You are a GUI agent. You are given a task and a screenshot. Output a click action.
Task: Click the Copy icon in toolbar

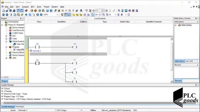[x=15, y=15]
